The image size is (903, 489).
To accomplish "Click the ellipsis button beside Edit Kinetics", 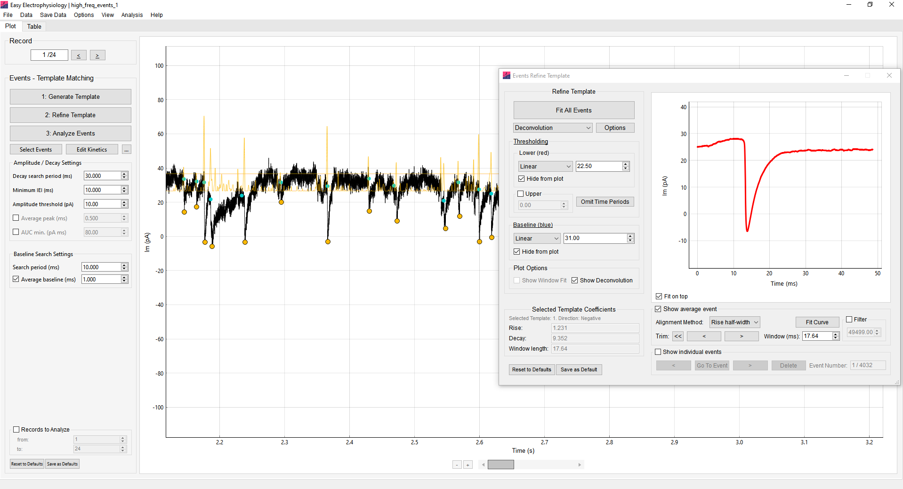I will tap(127, 150).
